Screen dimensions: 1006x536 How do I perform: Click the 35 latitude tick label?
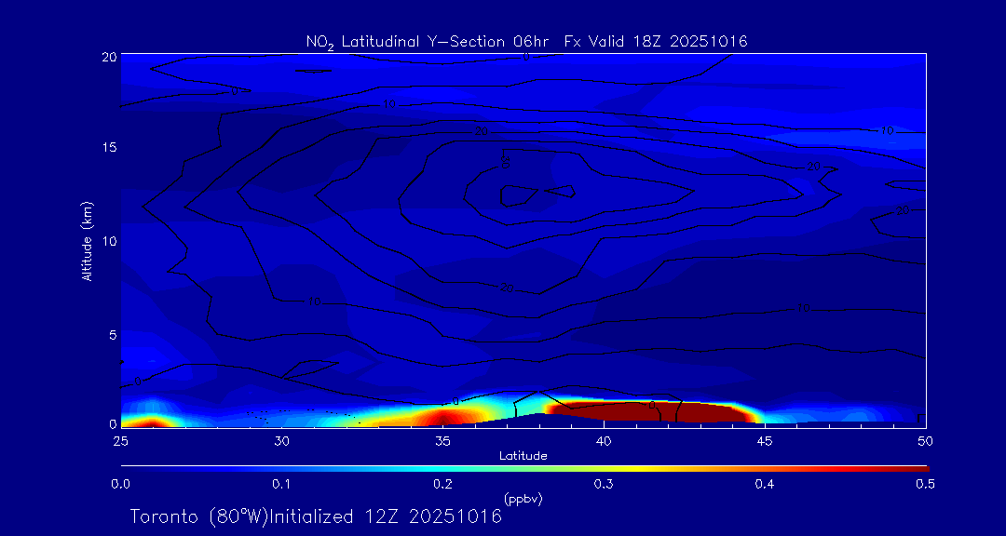[442, 439]
